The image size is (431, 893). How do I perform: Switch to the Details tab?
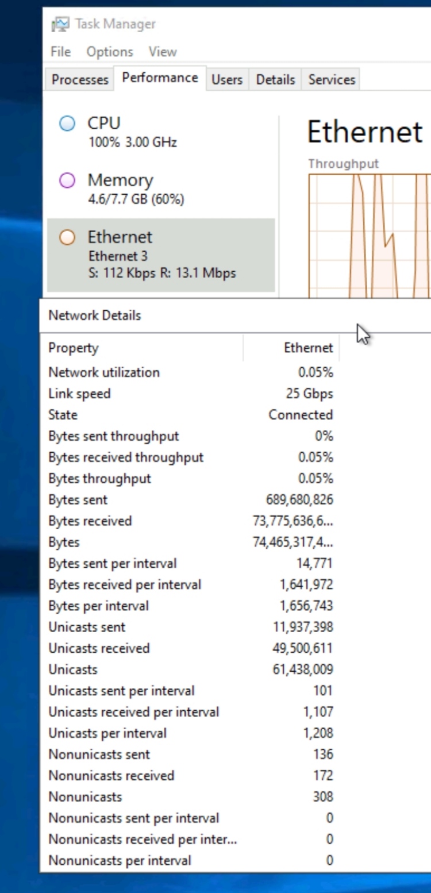(x=275, y=80)
